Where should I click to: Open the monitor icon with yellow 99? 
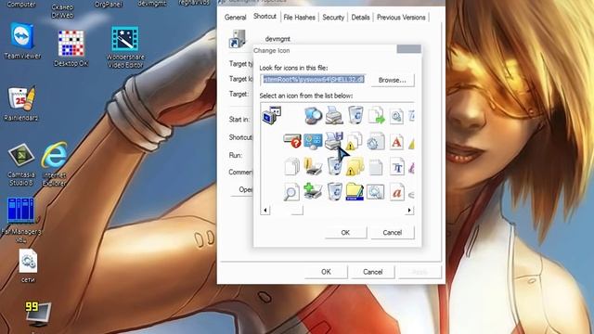pyautogui.click(x=38, y=314)
